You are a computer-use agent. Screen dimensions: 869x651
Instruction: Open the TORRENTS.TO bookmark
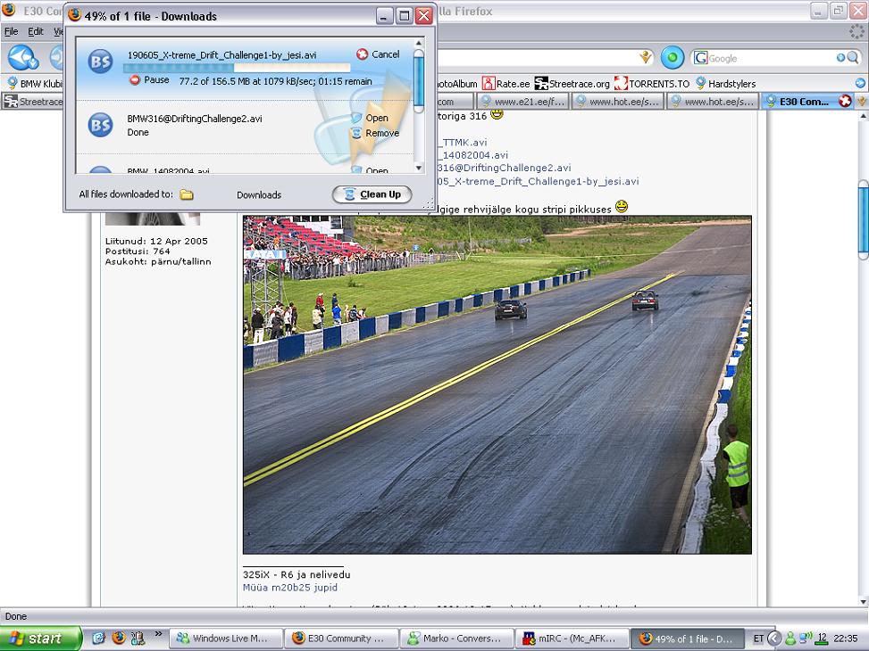pyautogui.click(x=652, y=84)
